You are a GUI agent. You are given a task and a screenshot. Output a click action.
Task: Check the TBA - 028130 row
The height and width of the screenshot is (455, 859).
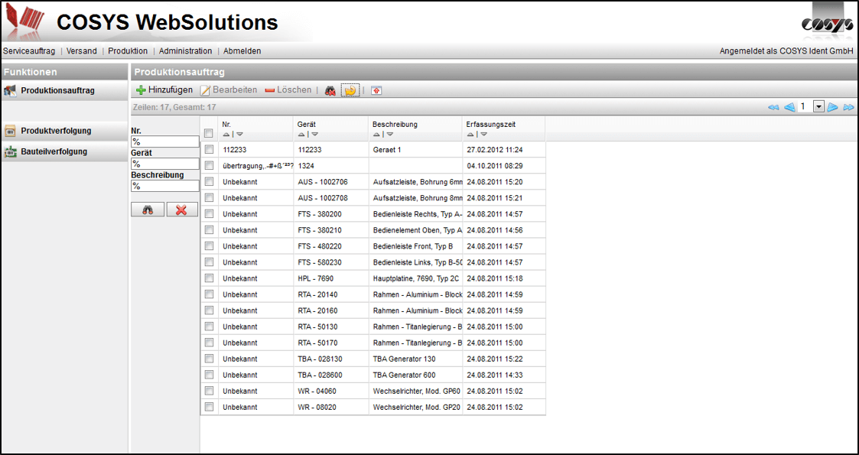[x=209, y=359]
